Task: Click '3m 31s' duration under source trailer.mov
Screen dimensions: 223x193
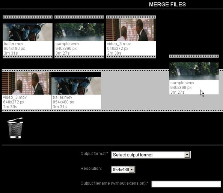Action: tap(11, 53)
